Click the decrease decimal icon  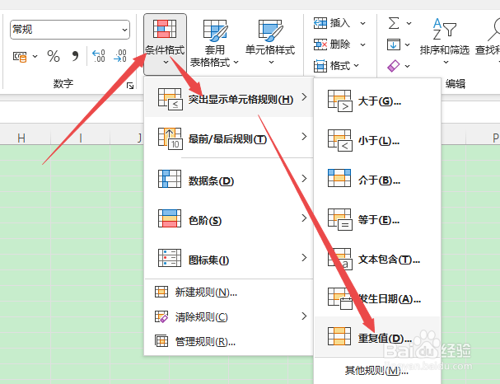[x=120, y=56]
